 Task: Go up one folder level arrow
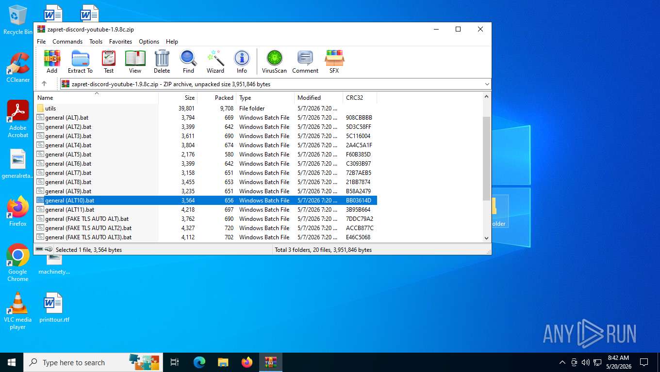44,84
